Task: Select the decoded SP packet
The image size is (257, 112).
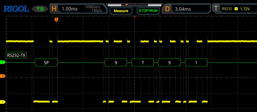Action: [x=46, y=62]
